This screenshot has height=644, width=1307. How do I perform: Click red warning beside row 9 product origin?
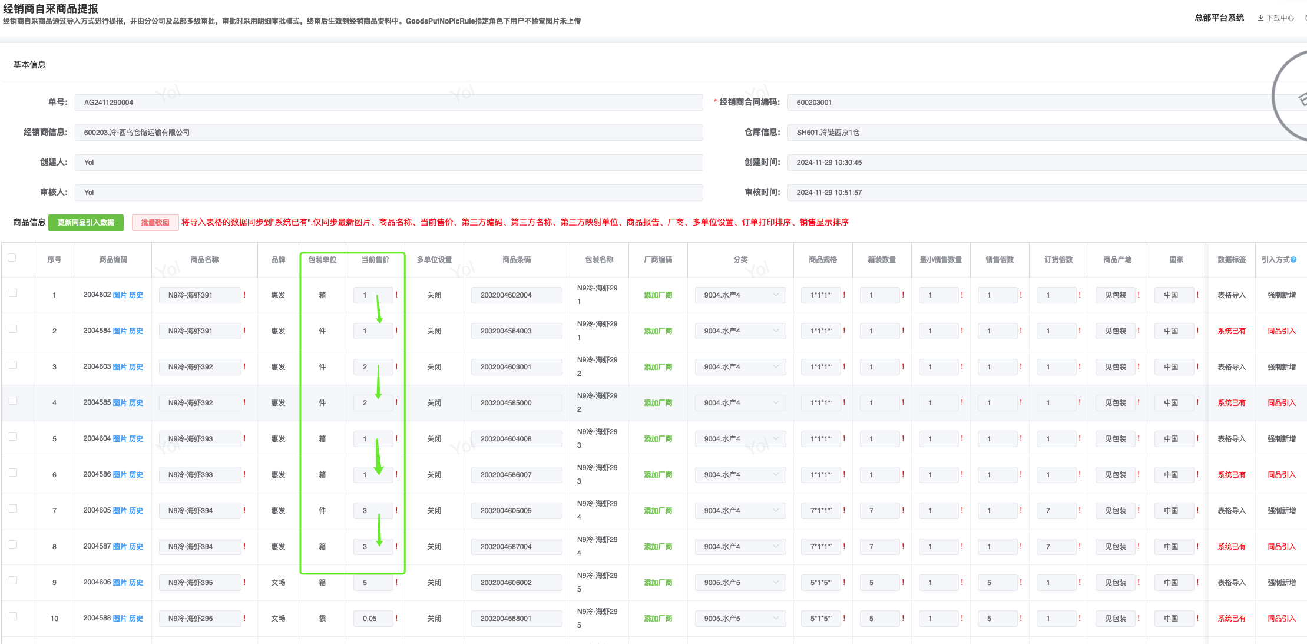1139,582
